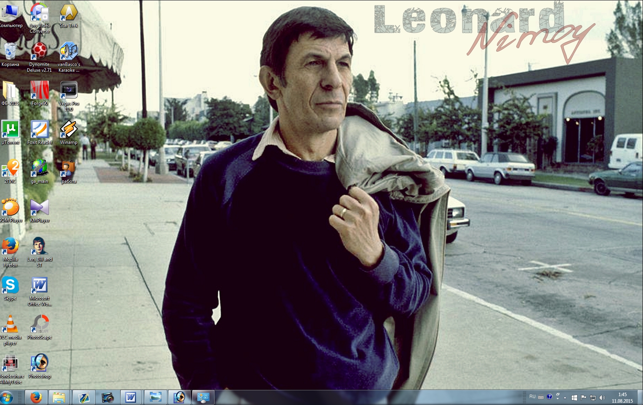The height and width of the screenshot is (405, 643).
Task: Select the Len, Bill and ST shortcut
Action: 40,252
